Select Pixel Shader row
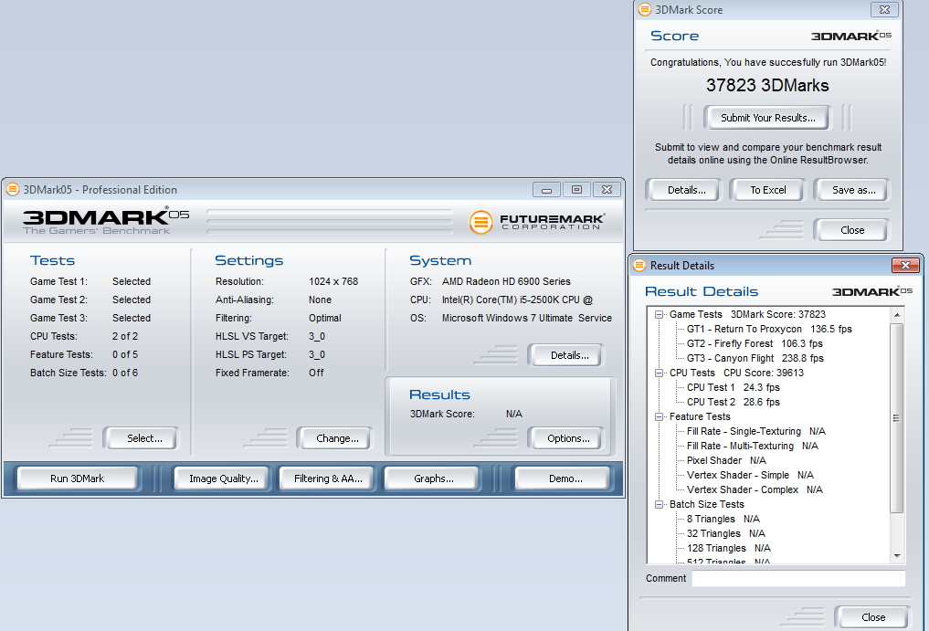This screenshot has width=929, height=631. (x=726, y=460)
